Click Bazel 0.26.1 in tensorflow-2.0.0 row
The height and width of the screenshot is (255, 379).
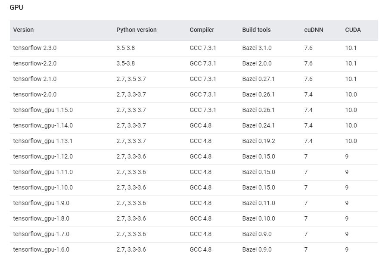click(x=259, y=94)
